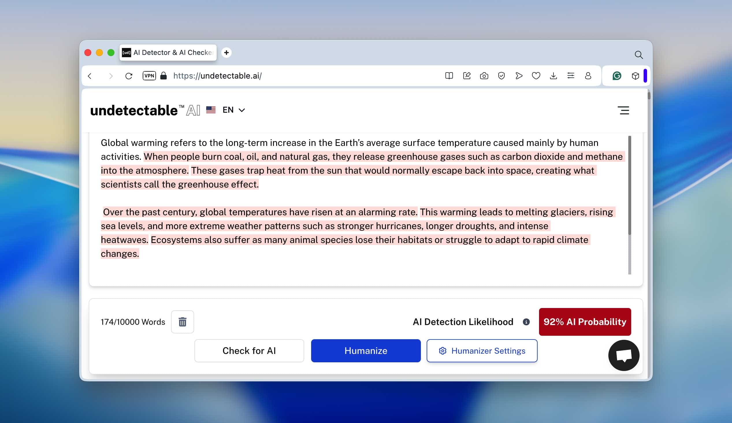This screenshot has height=423, width=732.
Task: Click the Grammarly extension icon
Action: click(x=616, y=76)
